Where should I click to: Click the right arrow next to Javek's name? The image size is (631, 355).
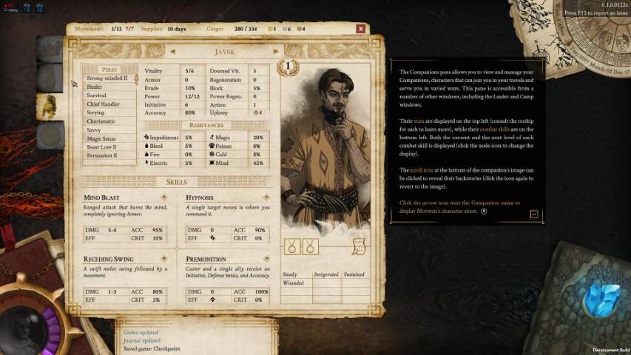point(275,53)
